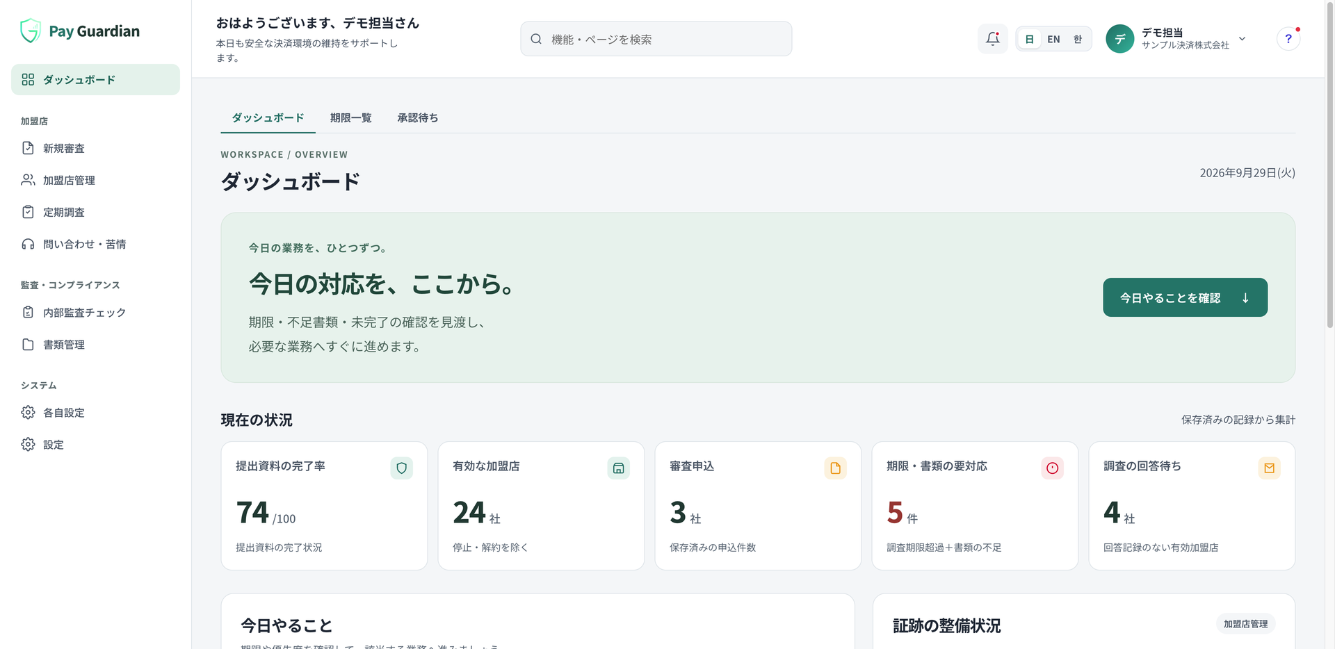Open the 期限・書類の要対応 card value 5
Image resolution: width=1335 pixels, height=649 pixels.
click(x=895, y=513)
